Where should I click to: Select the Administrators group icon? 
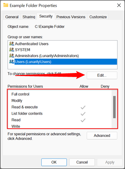pos(12,56)
